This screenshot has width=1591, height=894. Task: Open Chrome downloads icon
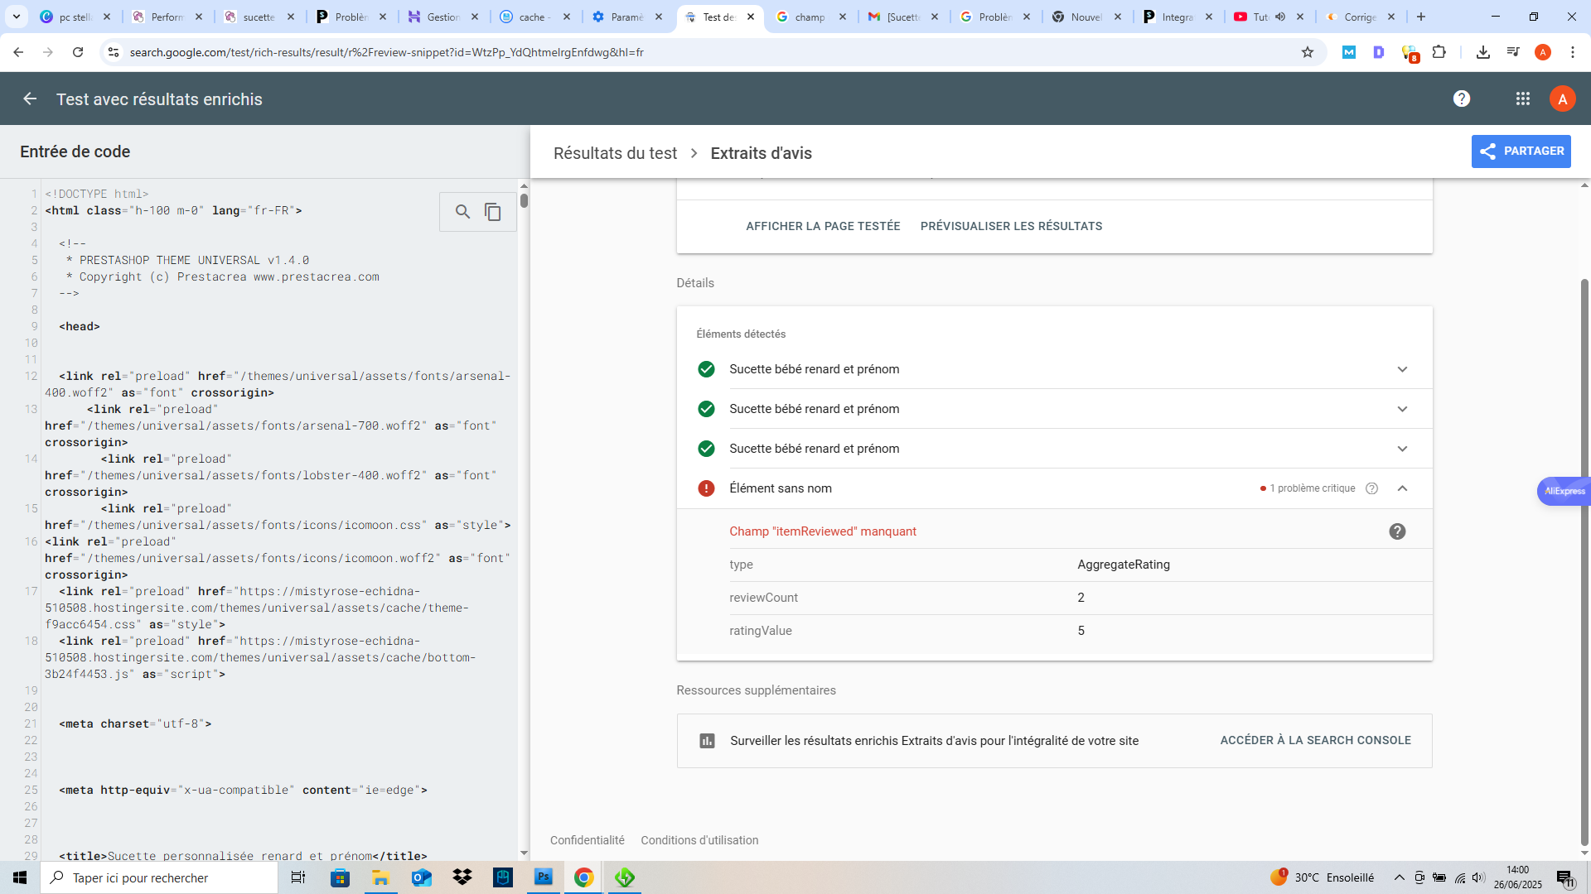pos(1483,52)
